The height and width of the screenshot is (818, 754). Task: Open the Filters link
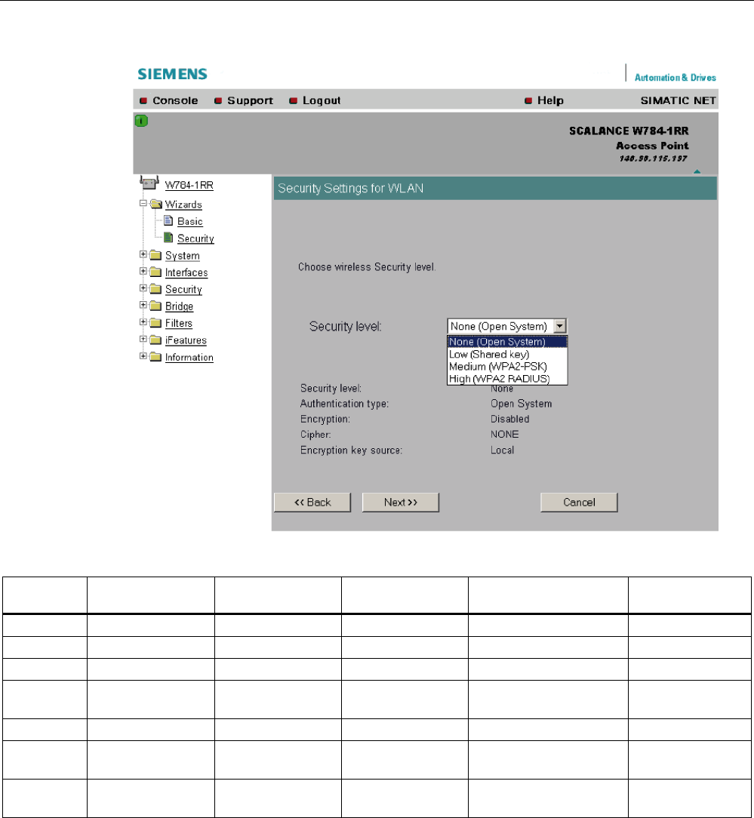coord(178,324)
